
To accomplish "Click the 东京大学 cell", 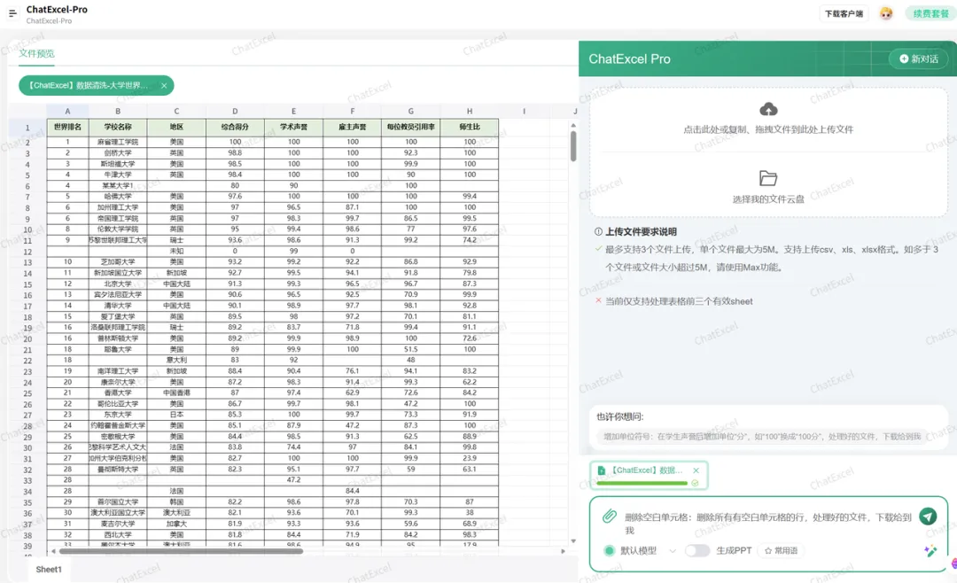I will tap(118, 415).
